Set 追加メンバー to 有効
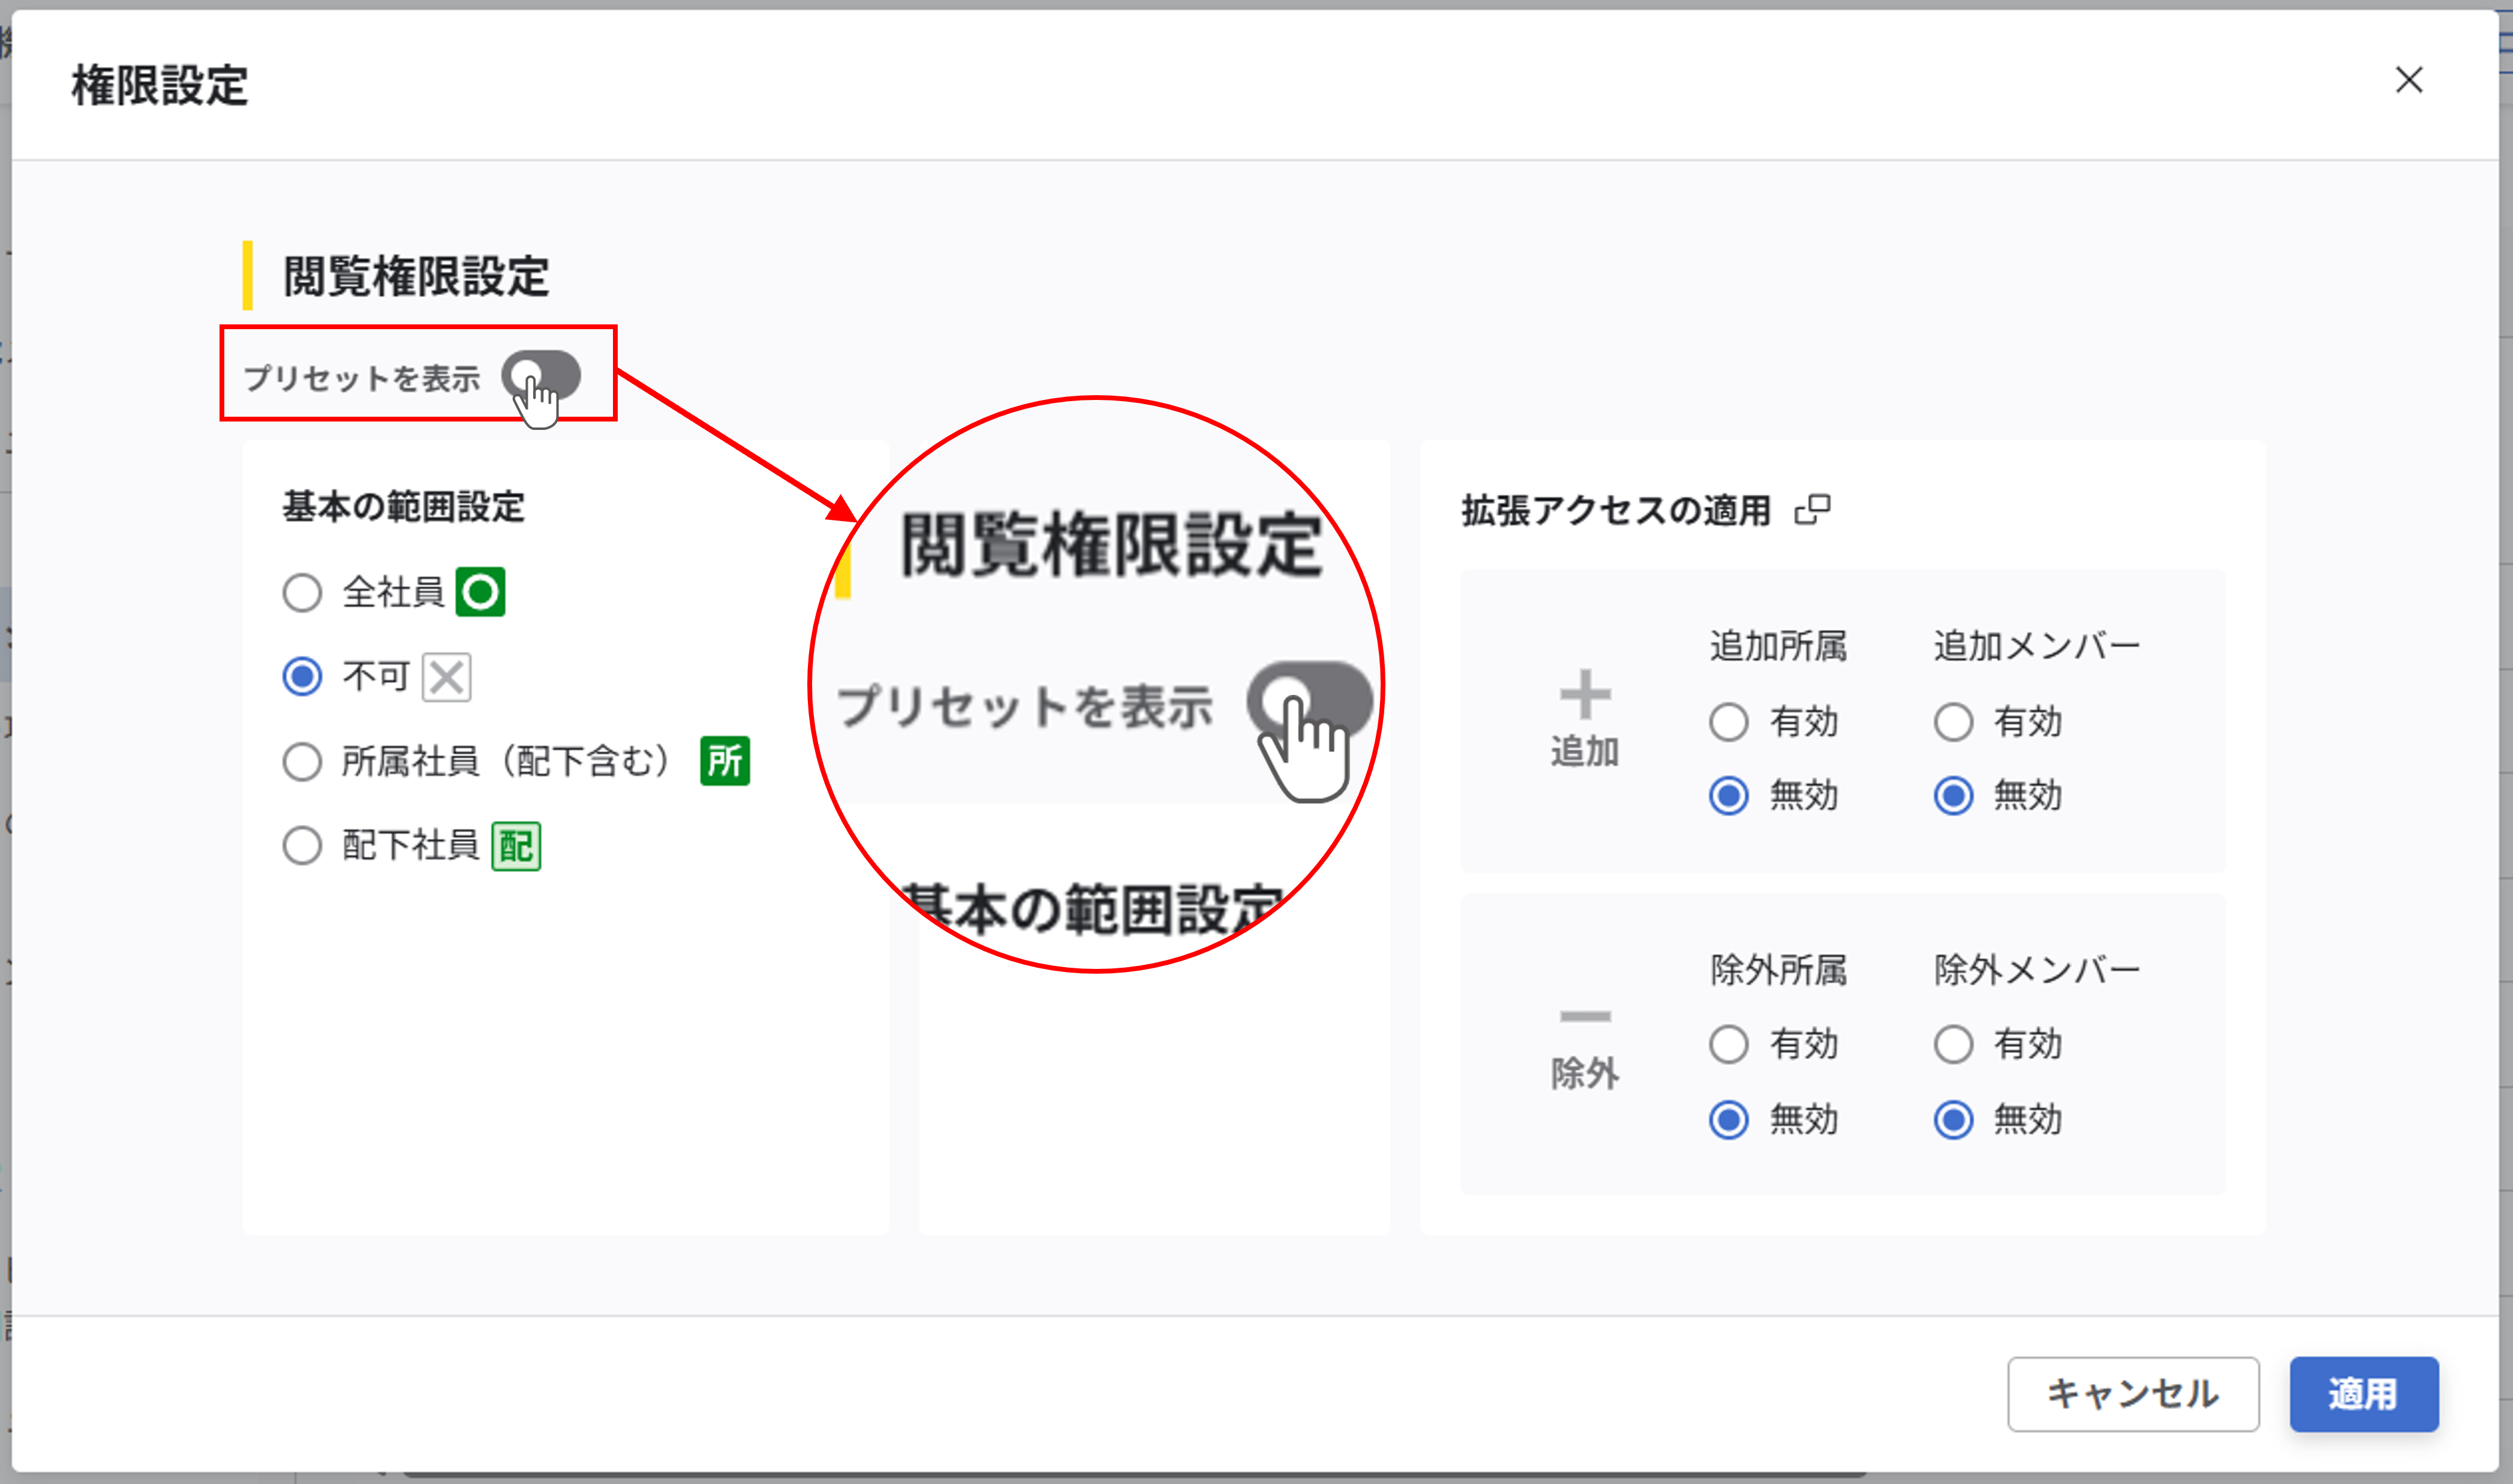This screenshot has width=2513, height=1484. (1953, 722)
